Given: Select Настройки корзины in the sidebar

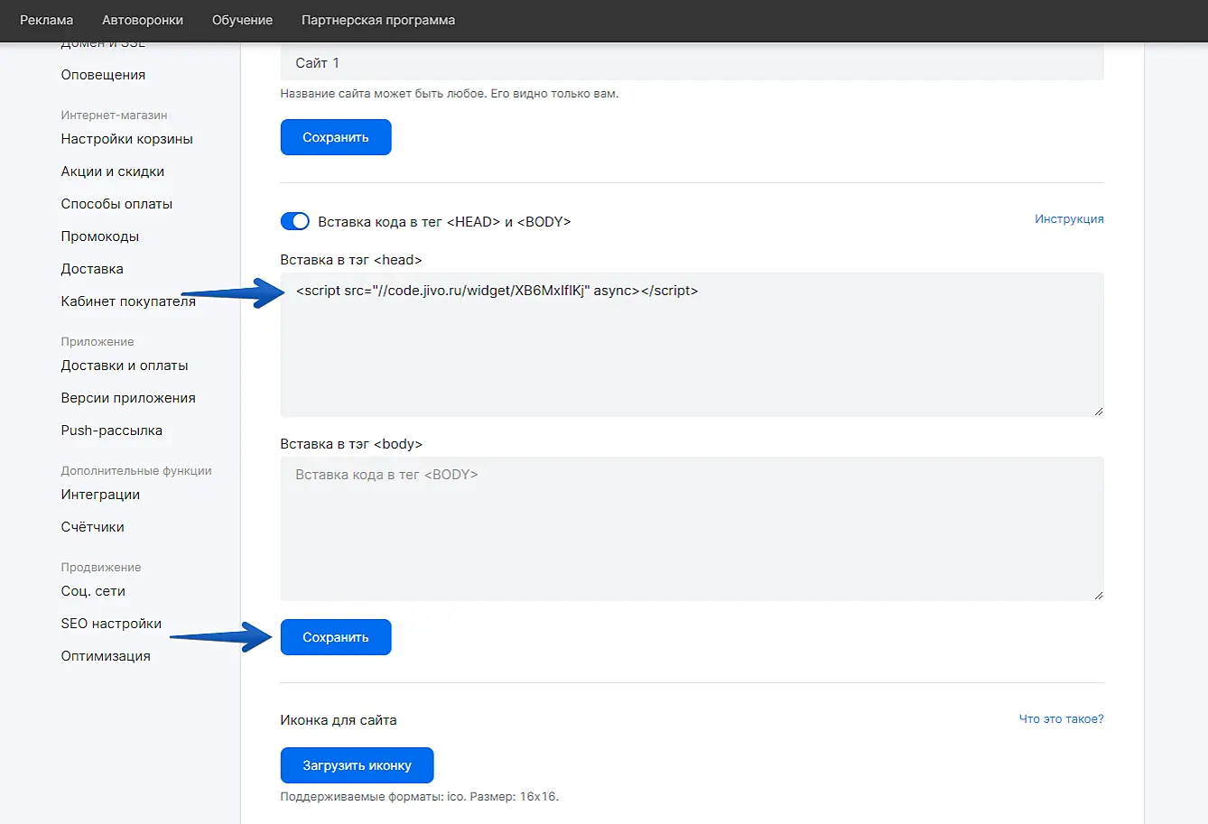Looking at the screenshot, I should click(x=127, y=139).
